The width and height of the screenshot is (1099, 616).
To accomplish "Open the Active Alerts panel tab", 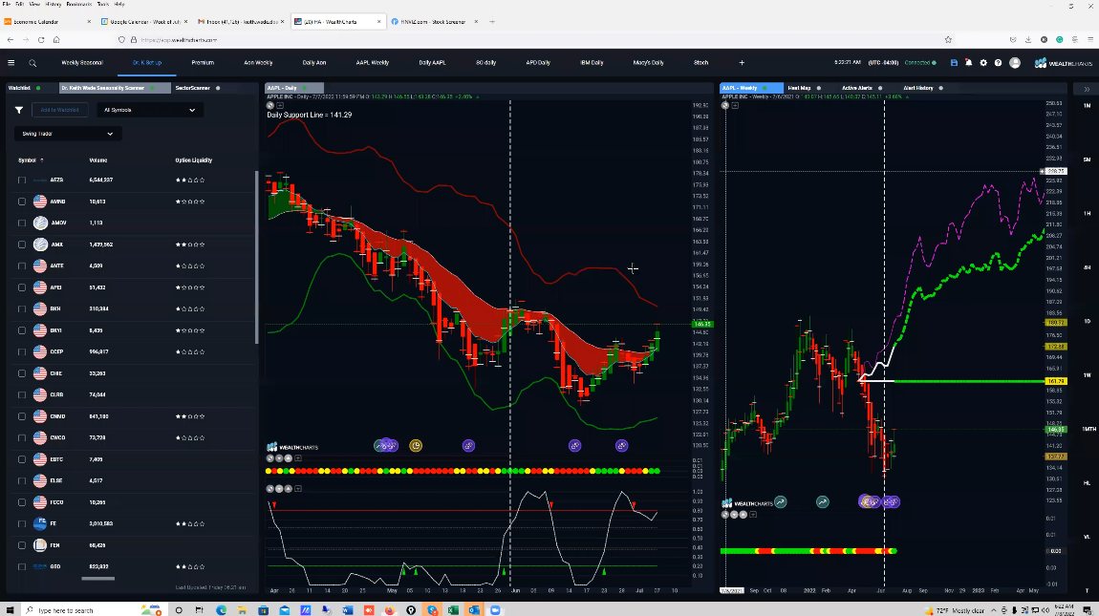I will [x=856, y=88].
